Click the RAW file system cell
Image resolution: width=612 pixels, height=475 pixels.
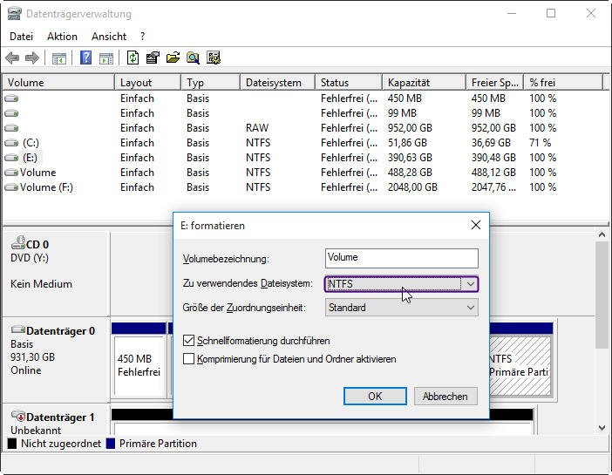257,128
